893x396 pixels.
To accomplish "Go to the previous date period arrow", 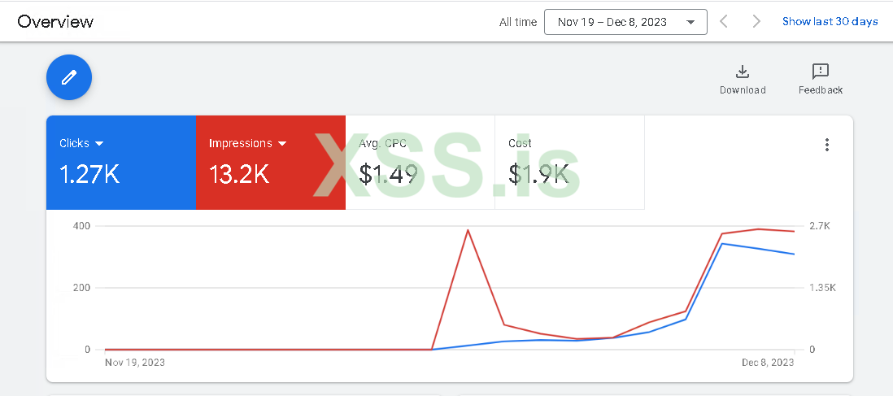I will [x=725, y=22].
